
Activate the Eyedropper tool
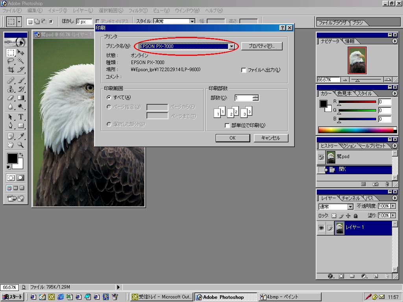point(20,136)
